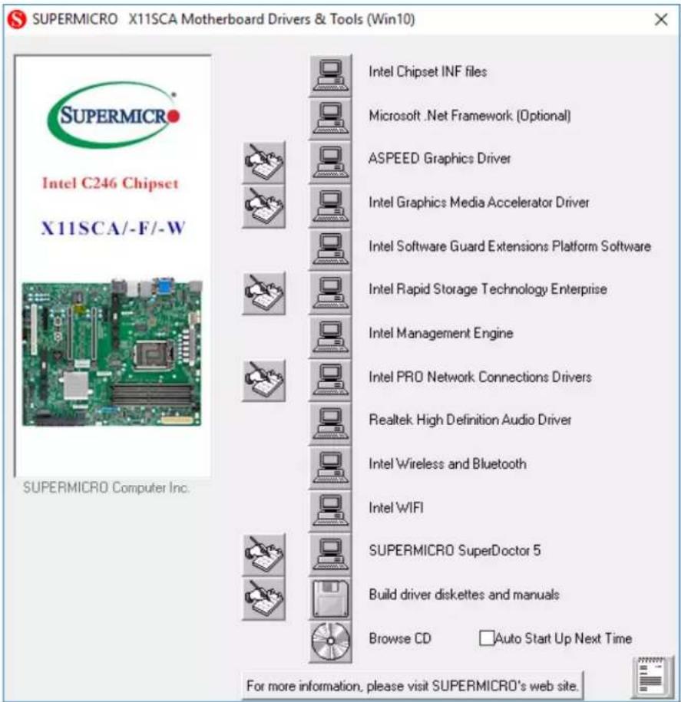Open the readme icon for Build driver diskettes
681x702 pixels.
[x=264, y=598]
